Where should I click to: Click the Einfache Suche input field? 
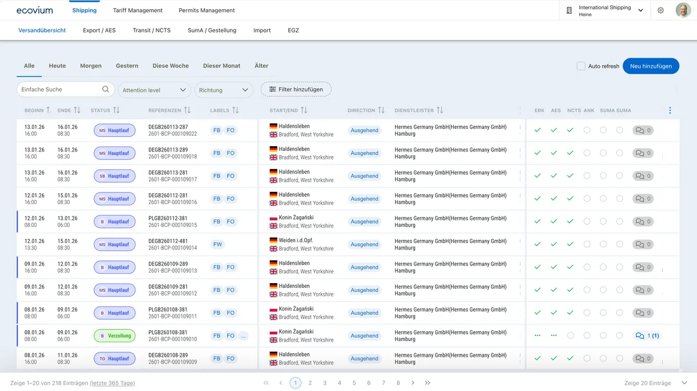coord(58,90)
